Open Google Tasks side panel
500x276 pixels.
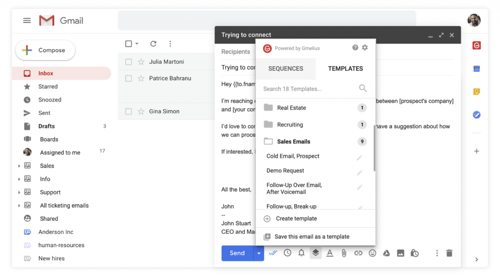[477, 115]
